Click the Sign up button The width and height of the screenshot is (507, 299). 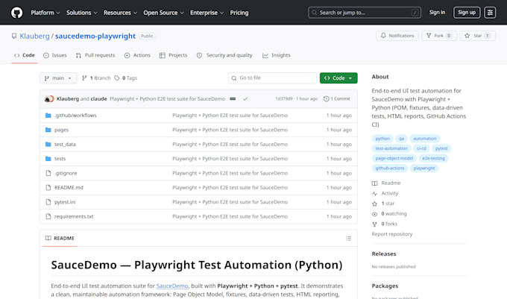467,12
